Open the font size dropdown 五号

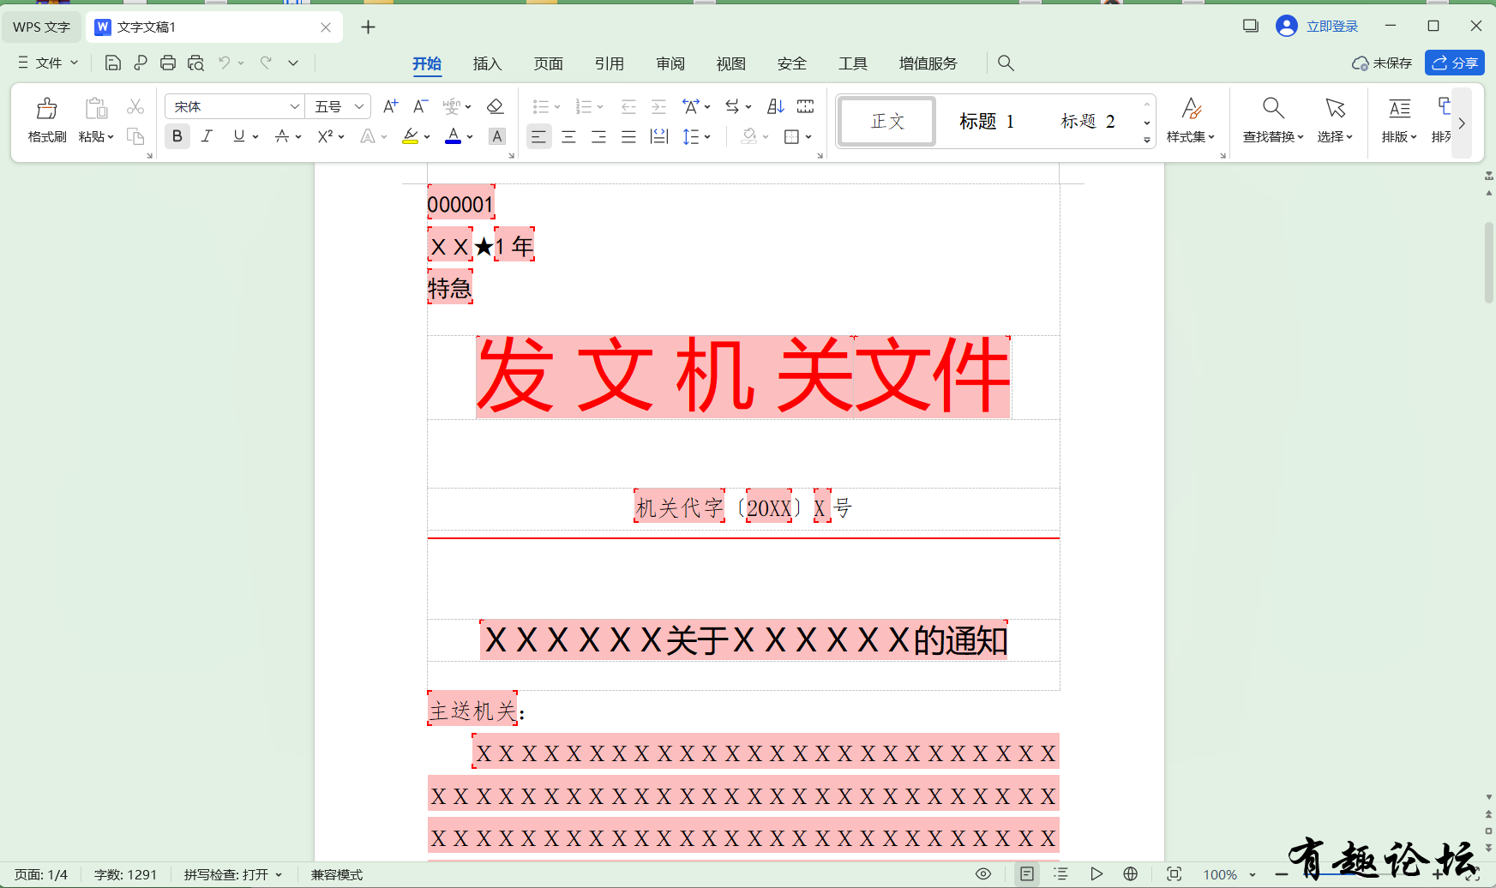[359, 106]
